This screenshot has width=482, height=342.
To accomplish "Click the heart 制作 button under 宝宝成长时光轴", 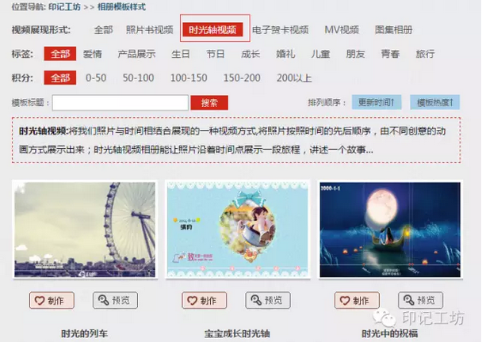I will [204, 300].
